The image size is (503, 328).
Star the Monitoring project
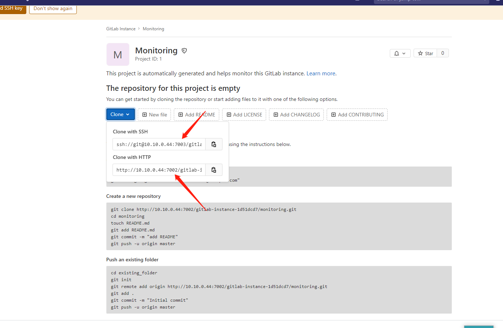425,53
